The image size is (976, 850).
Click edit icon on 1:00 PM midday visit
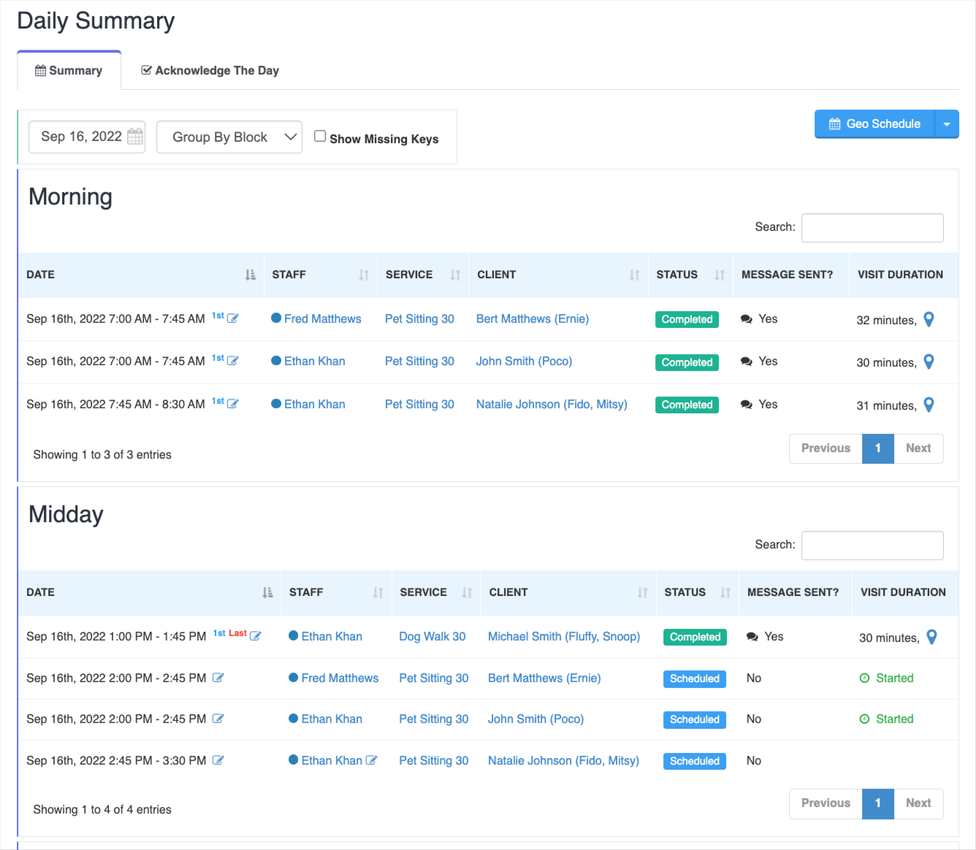[256, 636]
